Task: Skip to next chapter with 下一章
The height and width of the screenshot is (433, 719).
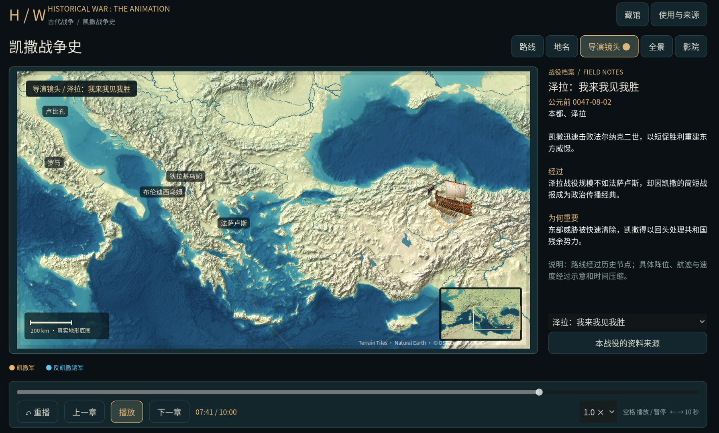Action: coord(169,412)
